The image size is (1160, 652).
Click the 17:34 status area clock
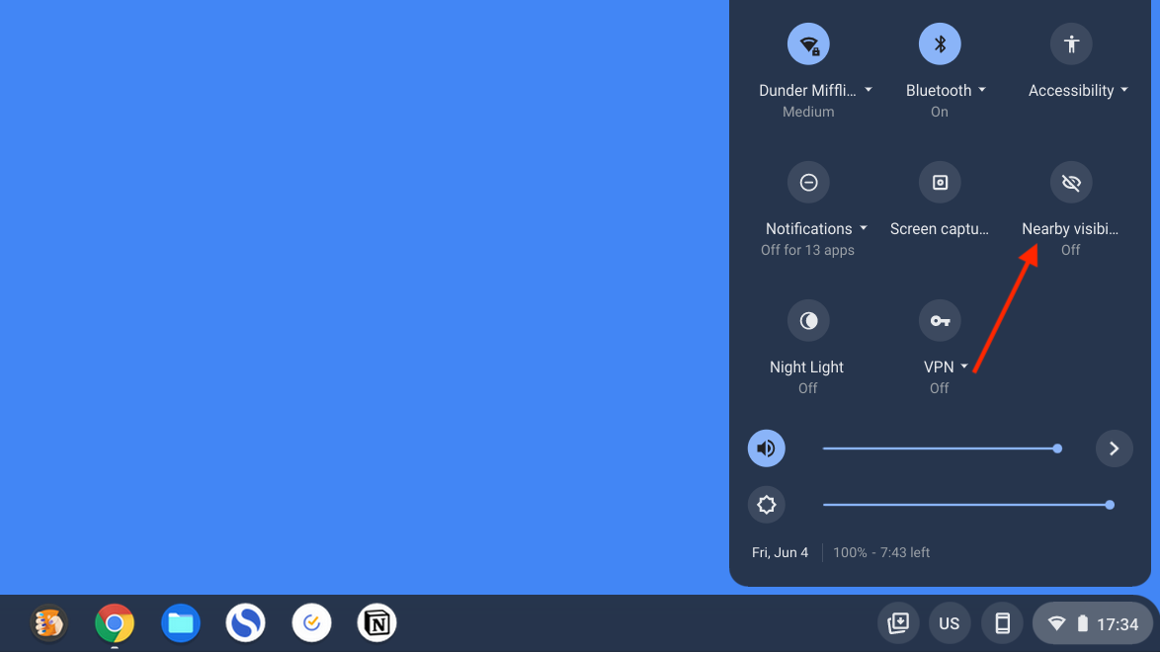coord(1118,624)
